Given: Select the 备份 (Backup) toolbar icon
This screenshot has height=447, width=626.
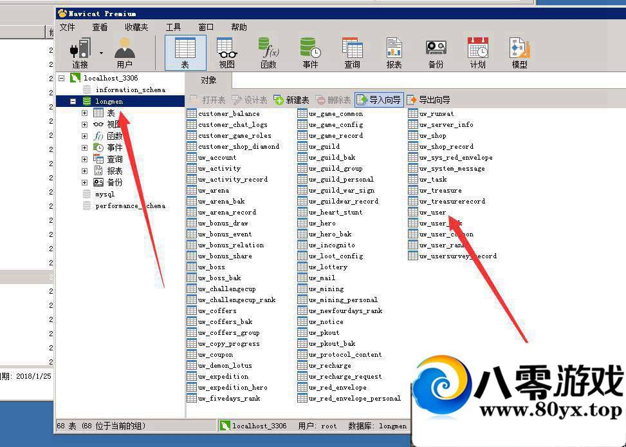Looking at the screenshot, I should pos(436,53).
